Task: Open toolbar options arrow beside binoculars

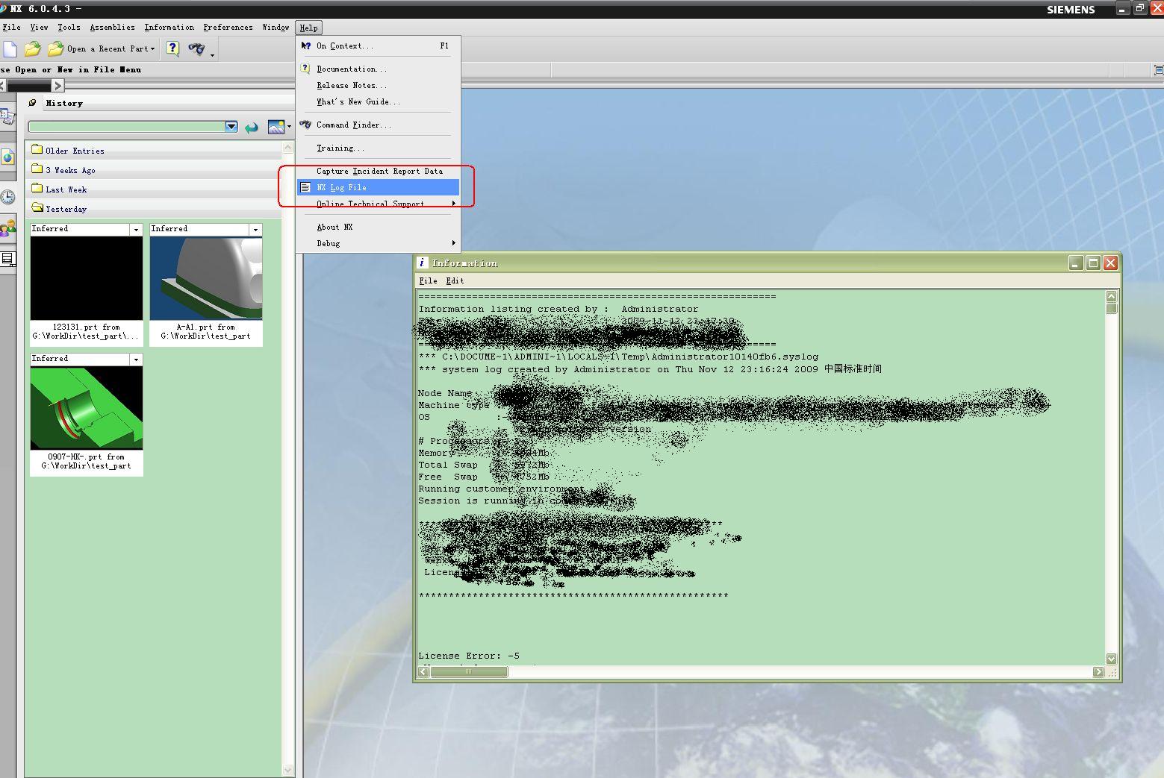Action: coord(213,55)
